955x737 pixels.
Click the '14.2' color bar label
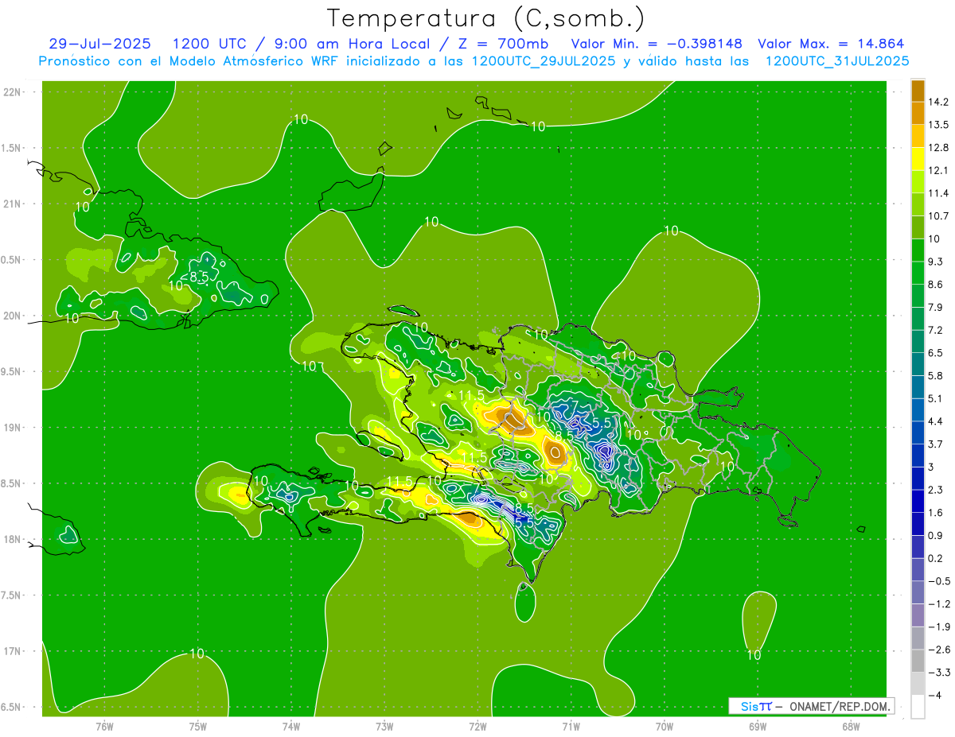(x=939, y=102)
